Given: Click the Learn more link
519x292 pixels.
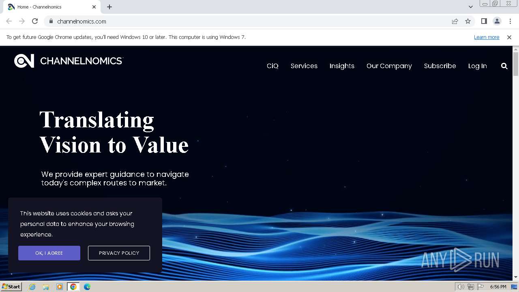Looking at the screenshot, I should (487, 37).
